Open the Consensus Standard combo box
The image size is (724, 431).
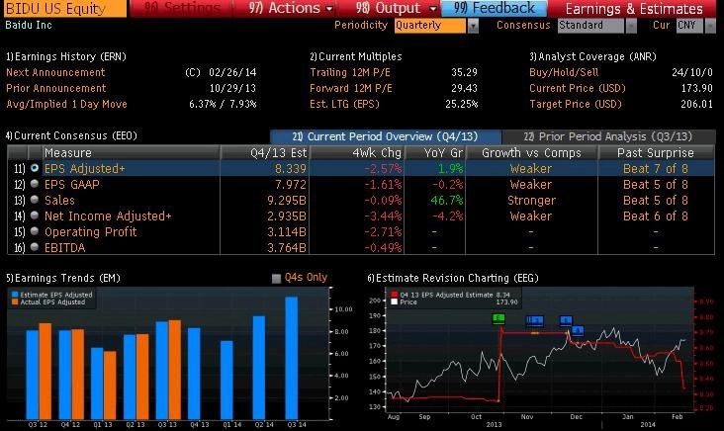click(590, 26)
